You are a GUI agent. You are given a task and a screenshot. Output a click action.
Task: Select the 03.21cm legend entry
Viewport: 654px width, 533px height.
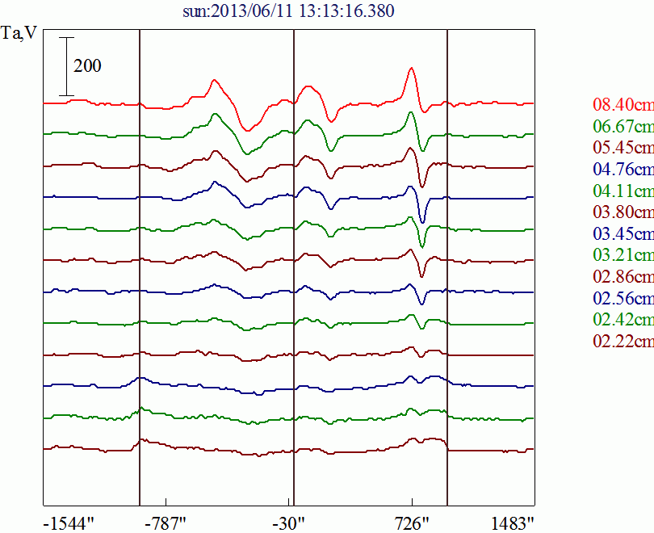click(623, 255)
